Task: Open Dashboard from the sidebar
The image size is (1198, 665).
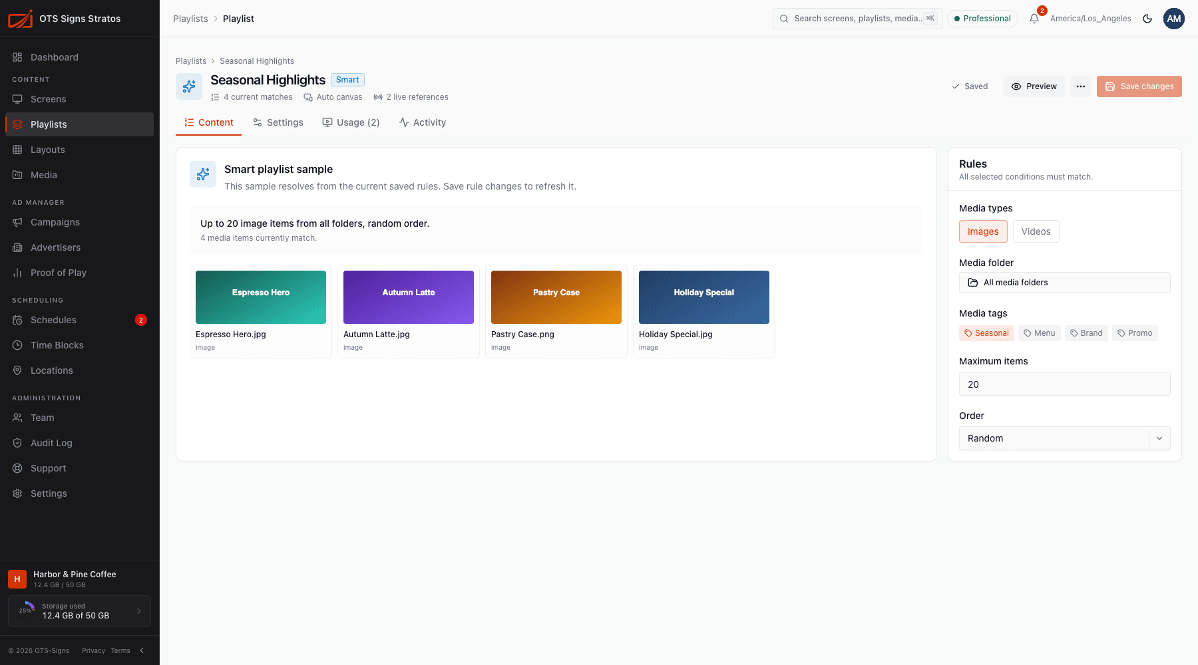Action: click(x=79, y=57)
